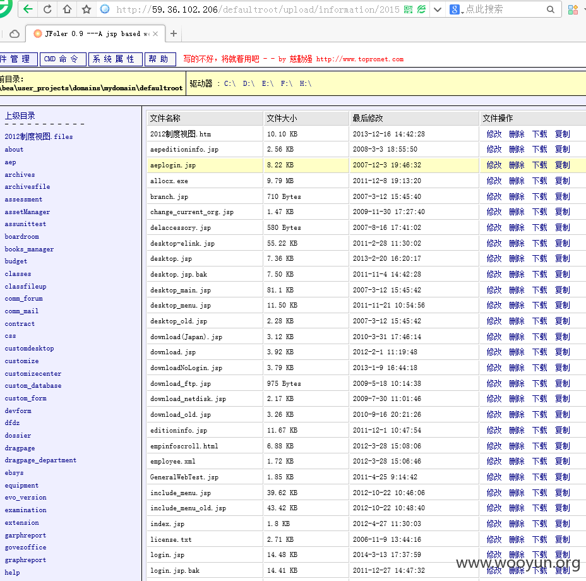Click 修改 for aeplogin.jsp
Viewport: 586px width, 581px height.
point(494,165)
